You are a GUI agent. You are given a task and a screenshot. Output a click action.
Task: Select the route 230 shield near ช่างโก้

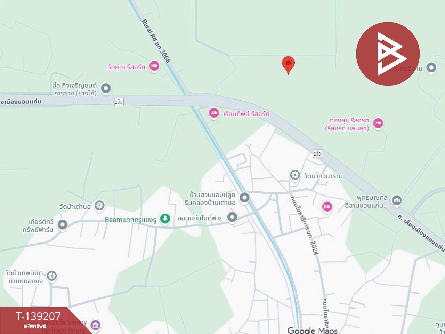coord(119,102)
